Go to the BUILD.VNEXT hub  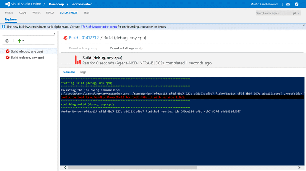click(x=69, y=13)
